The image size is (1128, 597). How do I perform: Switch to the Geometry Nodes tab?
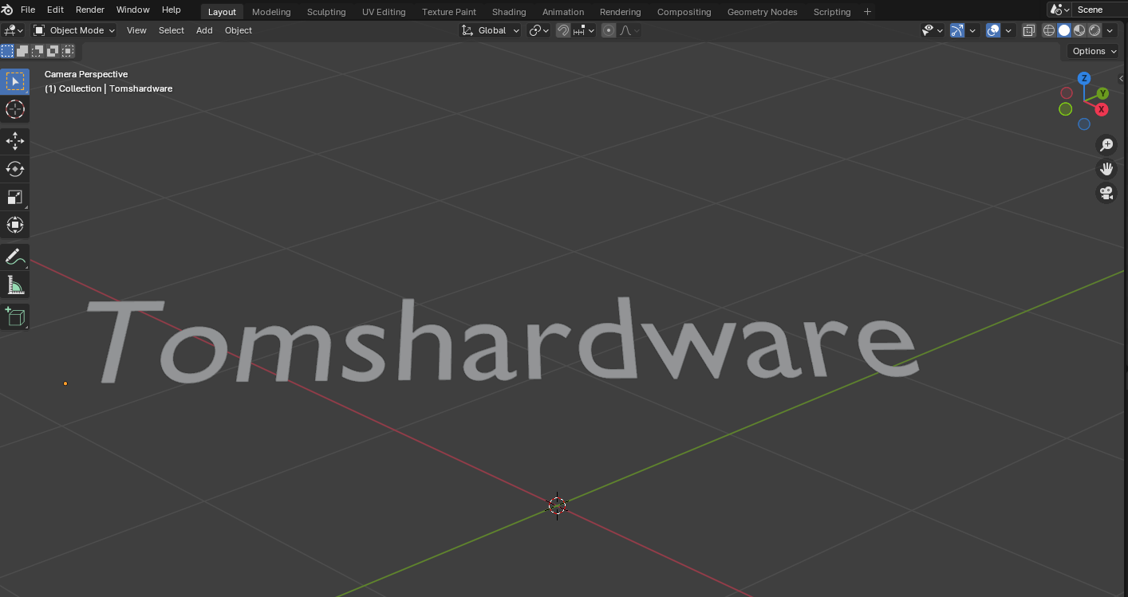coord(762,12)
